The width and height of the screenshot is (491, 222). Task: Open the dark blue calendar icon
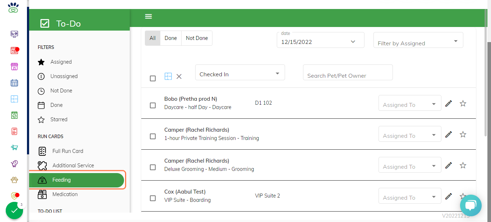coord(14,83)
